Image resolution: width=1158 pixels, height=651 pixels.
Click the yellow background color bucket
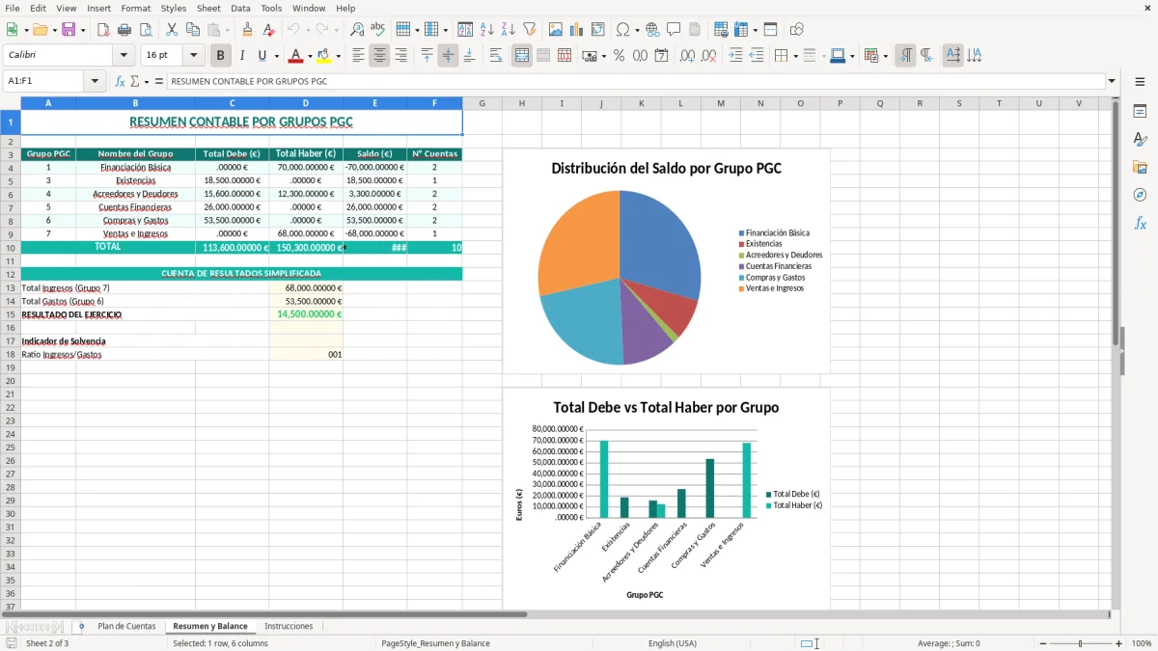click(x=324, y=56)
